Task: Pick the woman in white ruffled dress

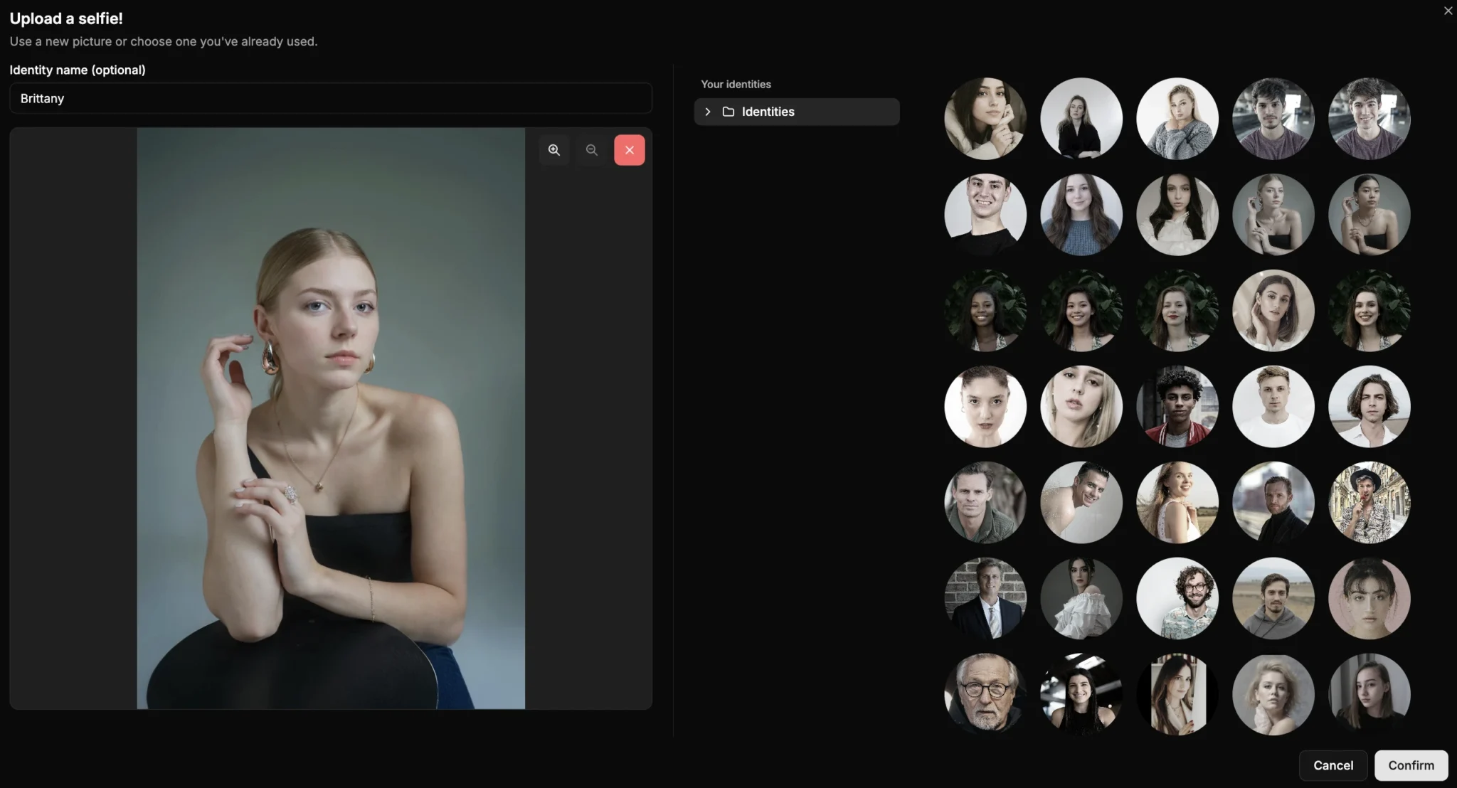Action: click(1081, 598)
